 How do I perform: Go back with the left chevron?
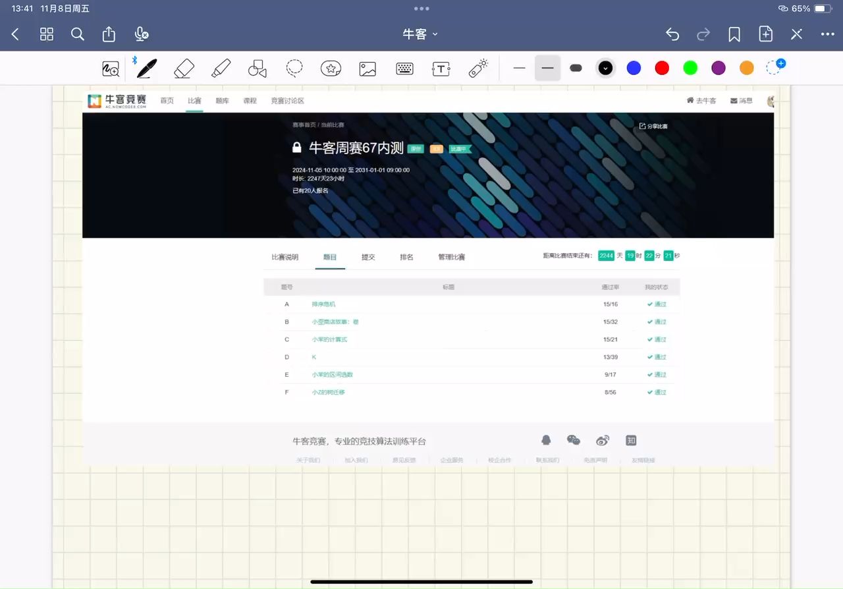tap(16, 34)
